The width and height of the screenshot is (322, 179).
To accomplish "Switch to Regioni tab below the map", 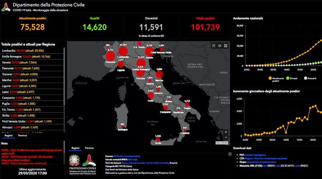I will [x=75, y=148].
